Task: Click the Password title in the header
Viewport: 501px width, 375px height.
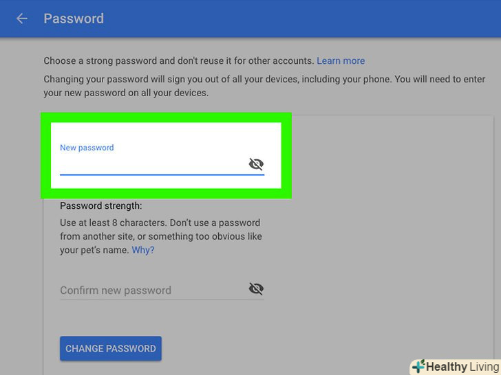Action: (x=74, y=19)
